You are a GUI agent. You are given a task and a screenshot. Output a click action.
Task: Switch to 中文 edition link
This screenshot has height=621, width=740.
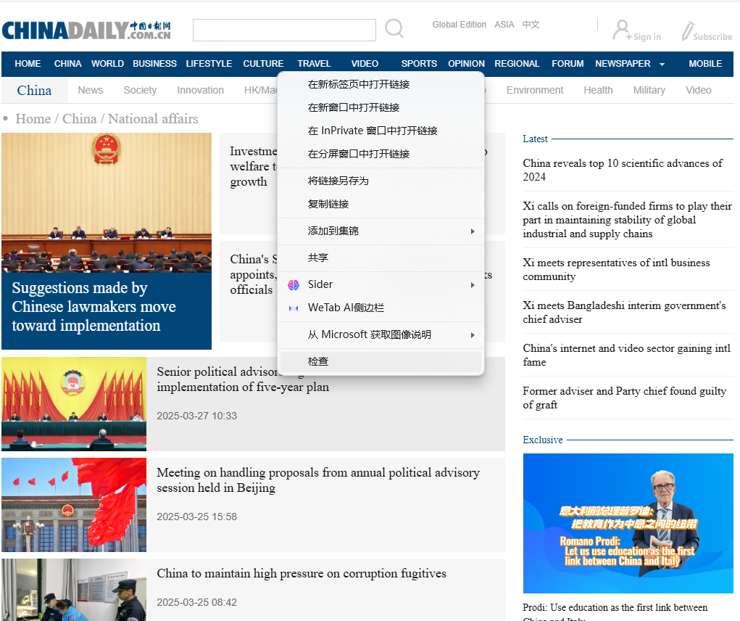coord(531,25)
